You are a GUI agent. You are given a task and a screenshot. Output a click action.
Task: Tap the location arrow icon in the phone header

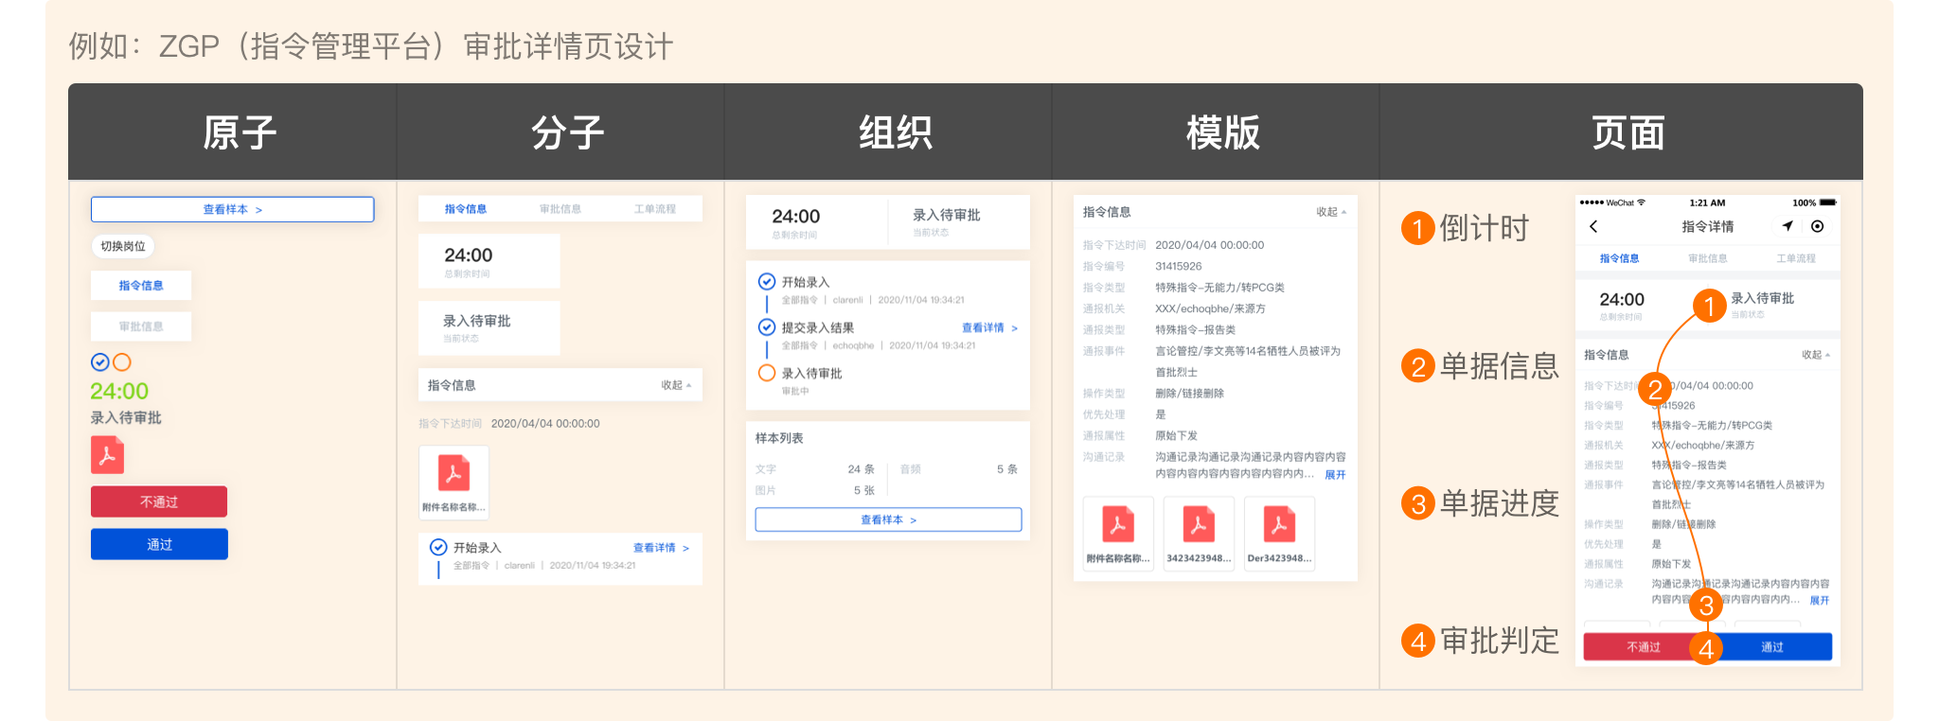click(x=1788, y=226)
